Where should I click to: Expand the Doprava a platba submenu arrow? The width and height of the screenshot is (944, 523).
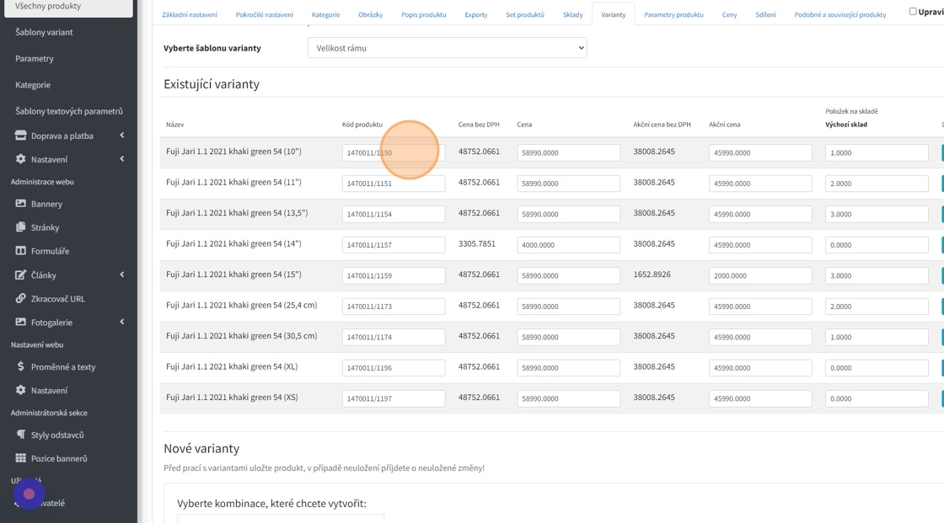pyautogui.click(x=122, y=136)
